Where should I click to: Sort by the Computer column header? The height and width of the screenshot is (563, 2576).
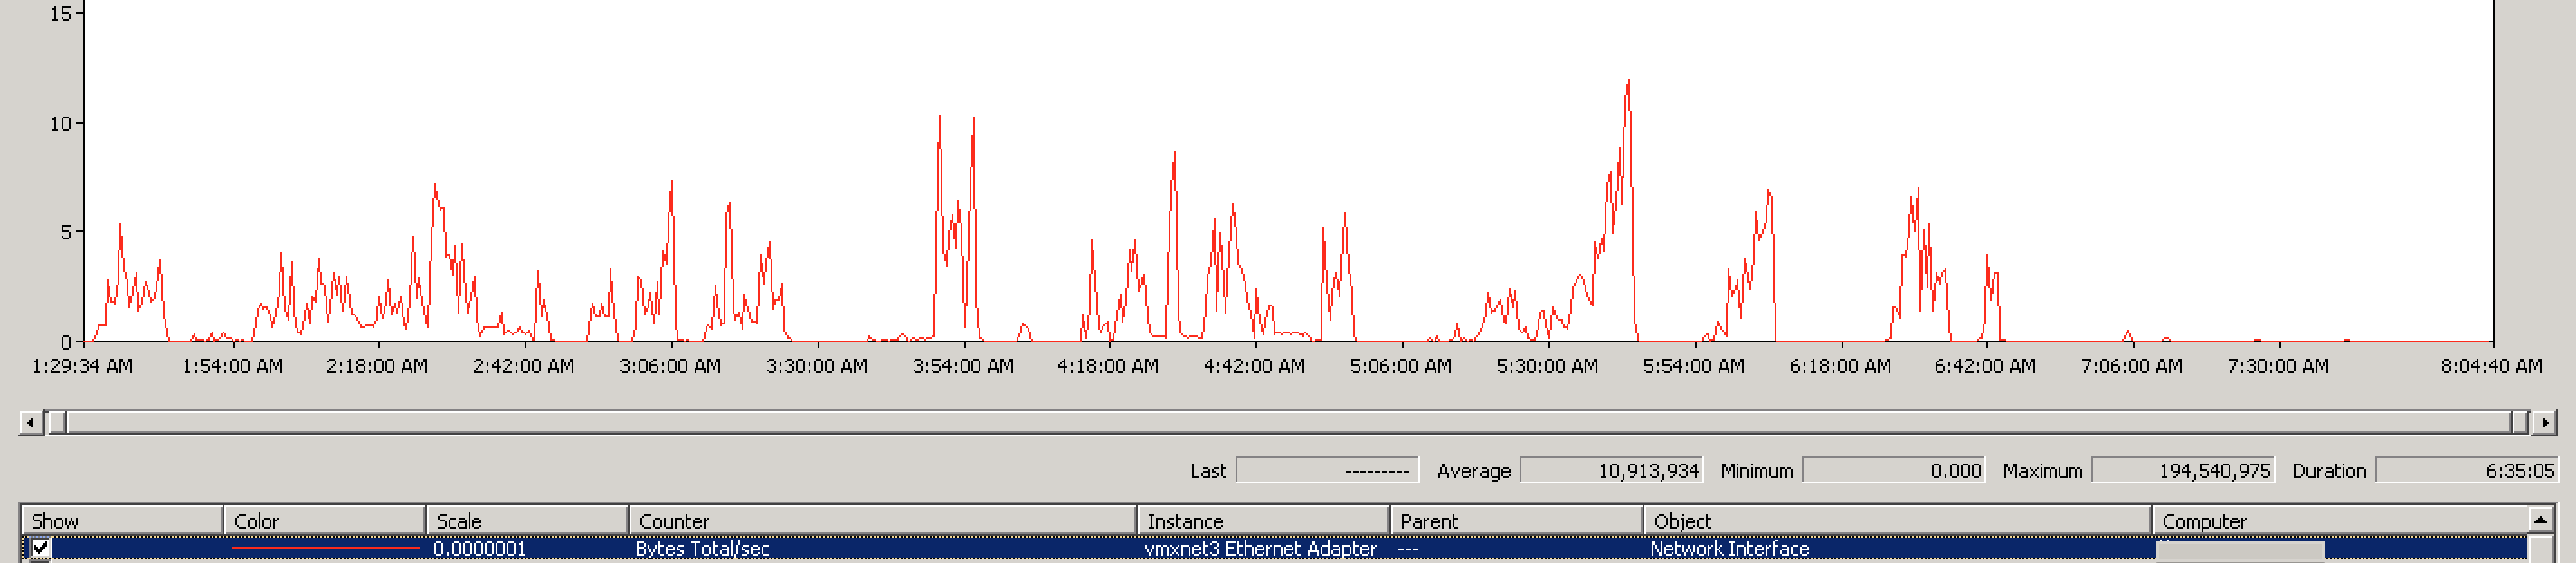[x=2340, y=521]
